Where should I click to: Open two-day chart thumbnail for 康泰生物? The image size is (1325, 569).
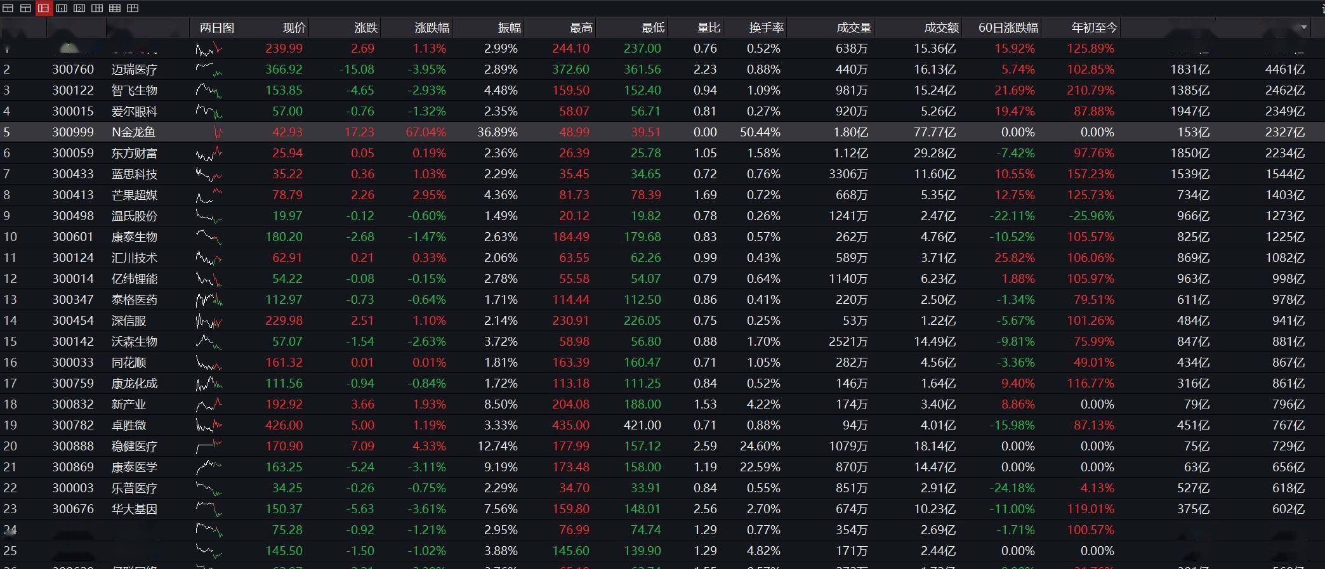coord(209,237)
